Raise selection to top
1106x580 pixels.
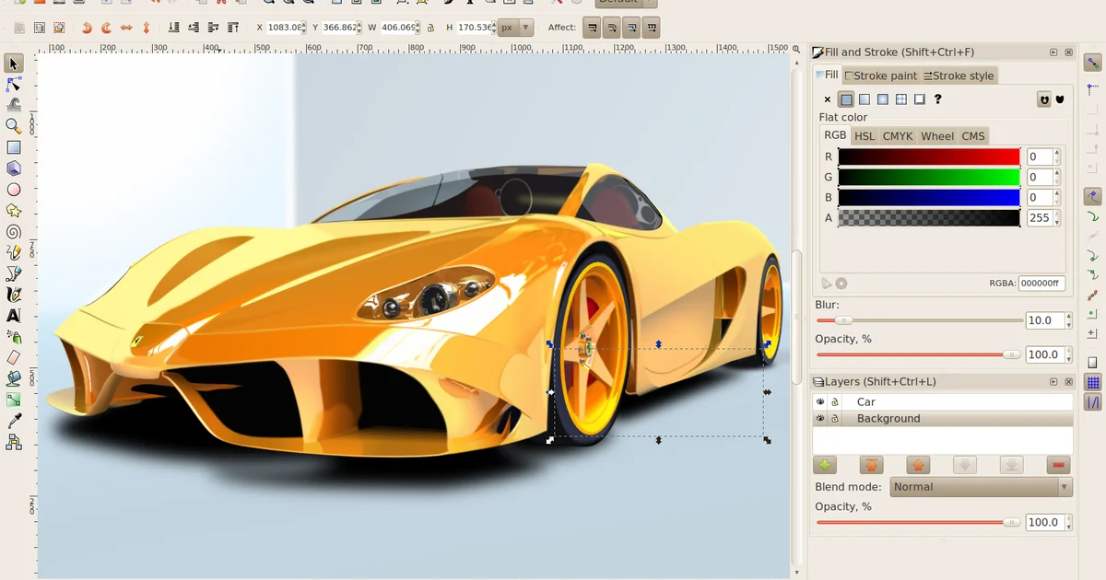[233, 28]
